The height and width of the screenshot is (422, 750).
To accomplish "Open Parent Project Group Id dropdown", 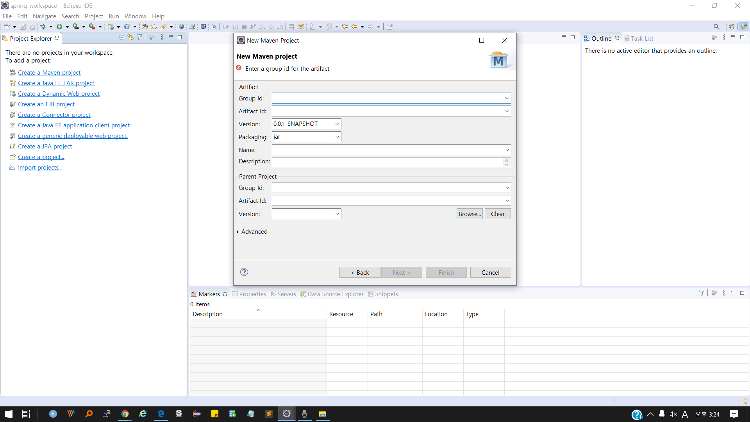I will tap(507, 188).
